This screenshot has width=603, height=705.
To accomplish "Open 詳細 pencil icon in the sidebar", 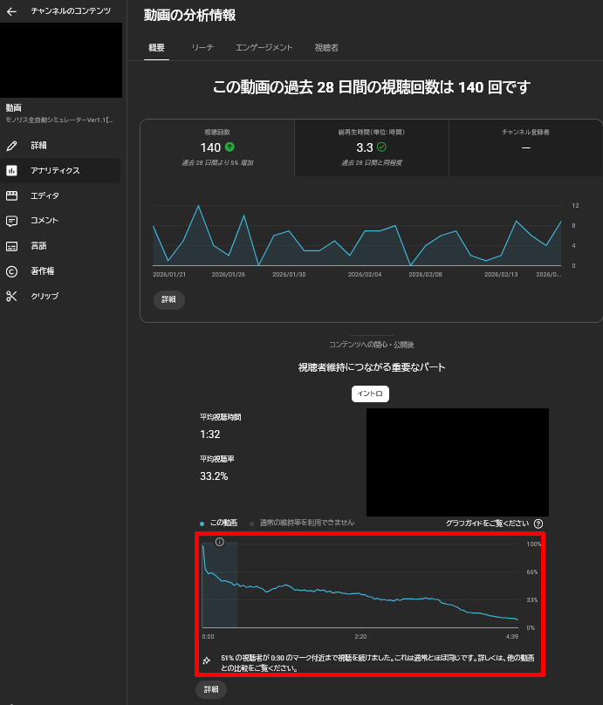I will tap(11, 145).
